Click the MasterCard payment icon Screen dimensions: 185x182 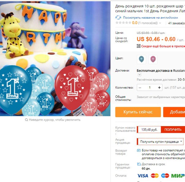coord(155,176)
